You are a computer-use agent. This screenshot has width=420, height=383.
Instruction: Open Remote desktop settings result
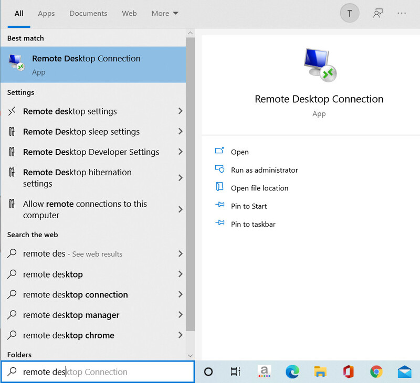[x=93, y=111]
